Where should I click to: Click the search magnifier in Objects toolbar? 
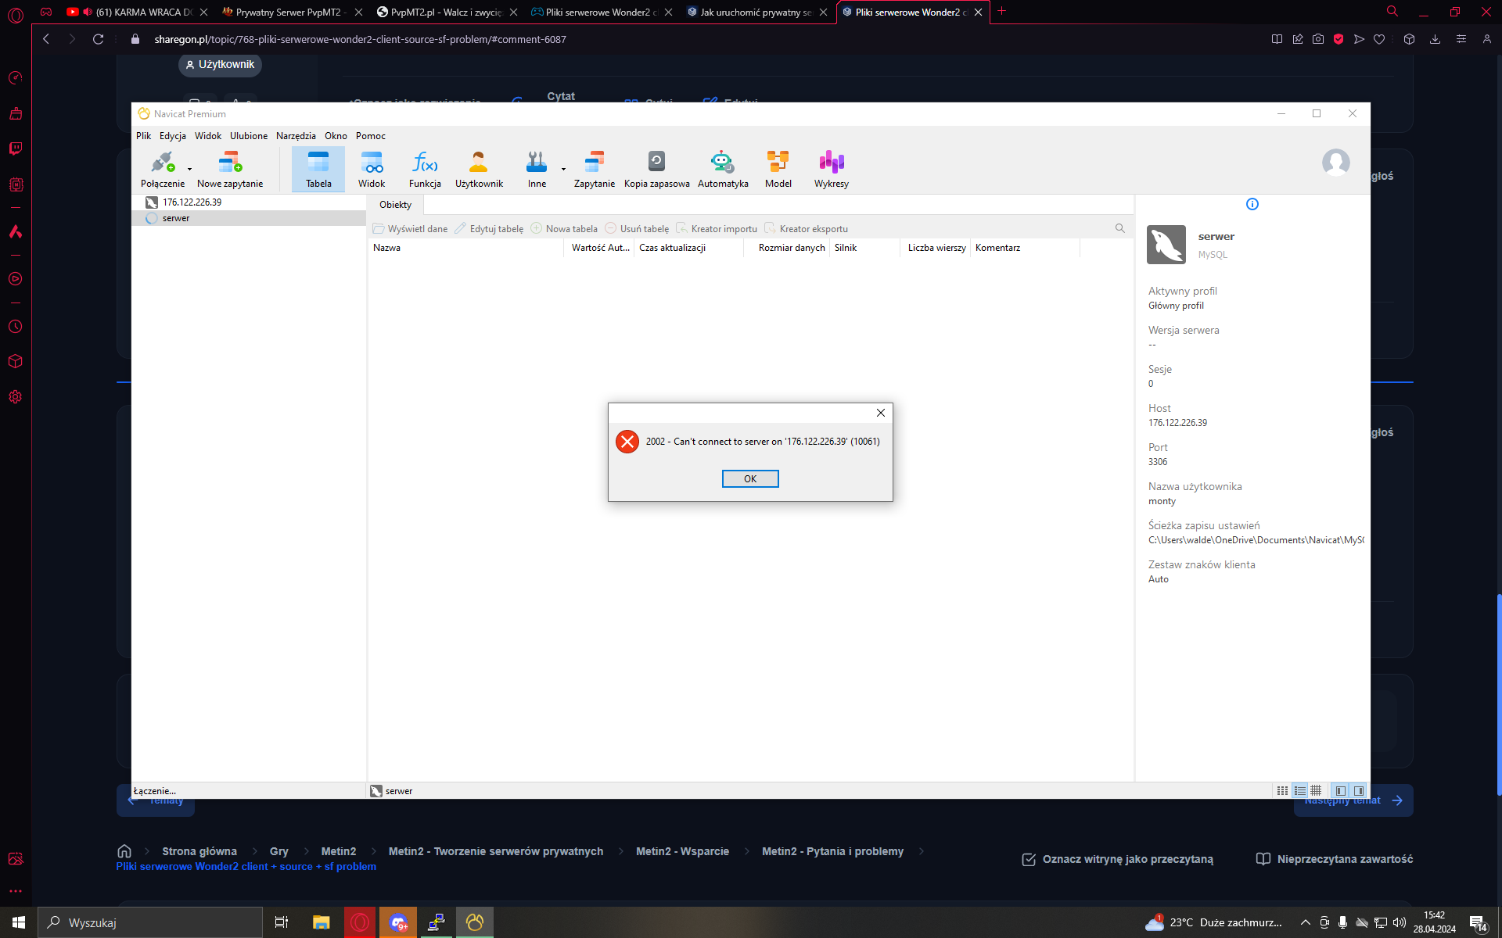(x=1119, y=228)
